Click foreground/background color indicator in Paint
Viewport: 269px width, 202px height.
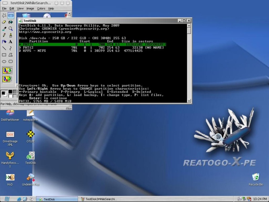click(x=4, y=94)
